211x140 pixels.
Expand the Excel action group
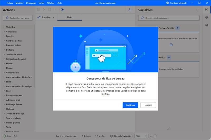pos(17,91)
